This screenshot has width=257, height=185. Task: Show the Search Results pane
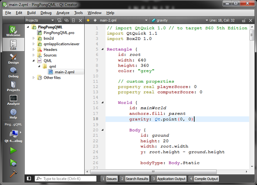(134, 179)
